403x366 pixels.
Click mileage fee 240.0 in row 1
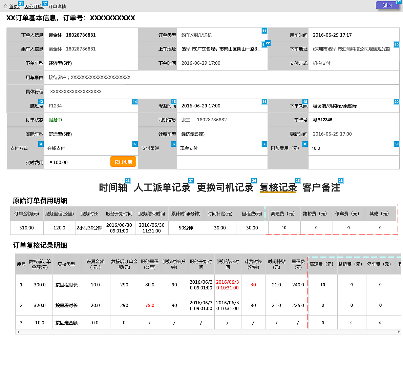[x=298, y=285]
